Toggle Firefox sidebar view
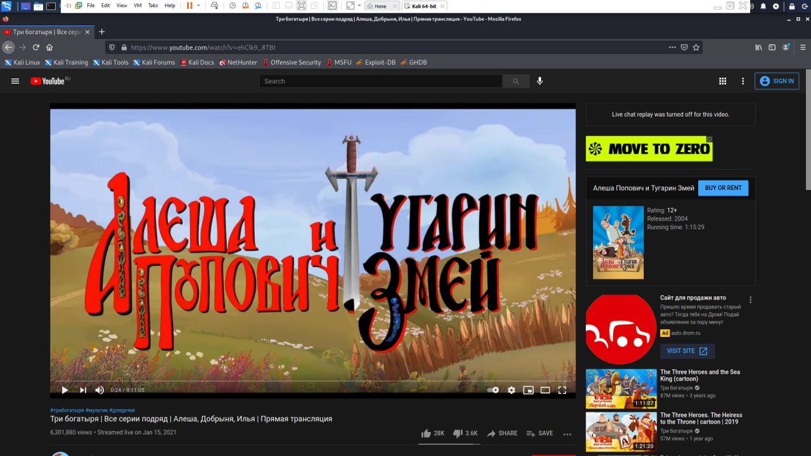 (772, 47)
